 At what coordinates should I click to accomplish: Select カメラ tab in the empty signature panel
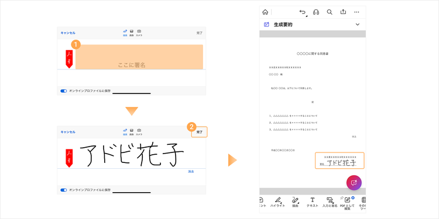139,33
